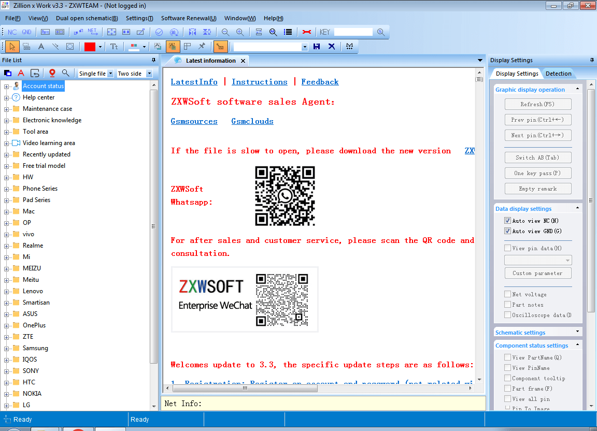Open the Feedback link
Screen dimensions: 597x431
320,82
